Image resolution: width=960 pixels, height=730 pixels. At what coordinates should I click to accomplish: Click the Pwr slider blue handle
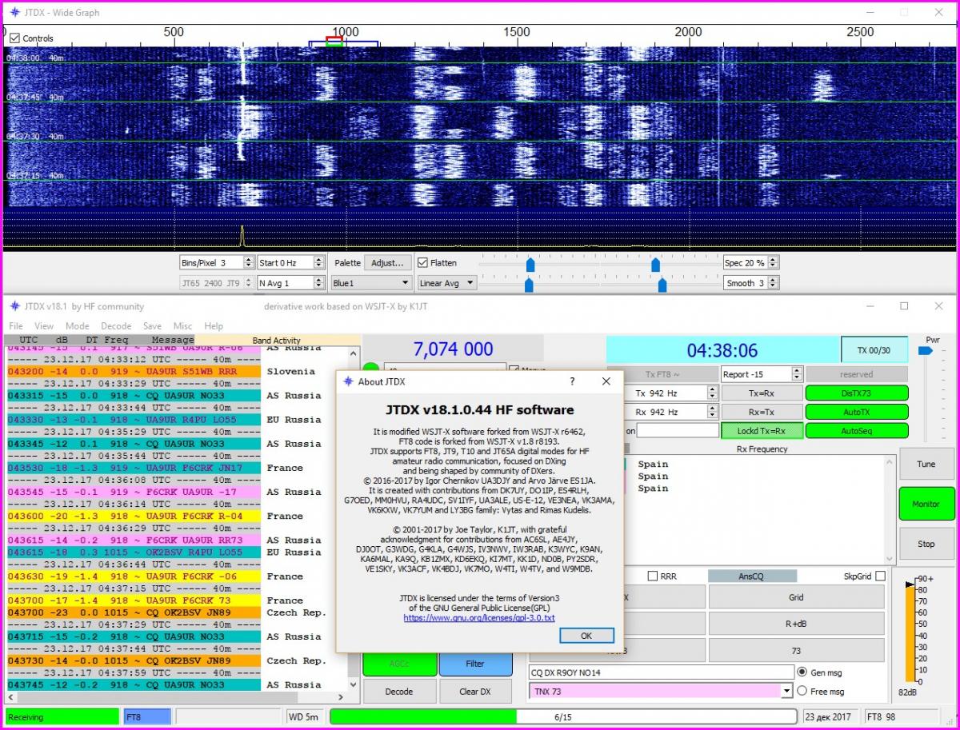[925, 350]
